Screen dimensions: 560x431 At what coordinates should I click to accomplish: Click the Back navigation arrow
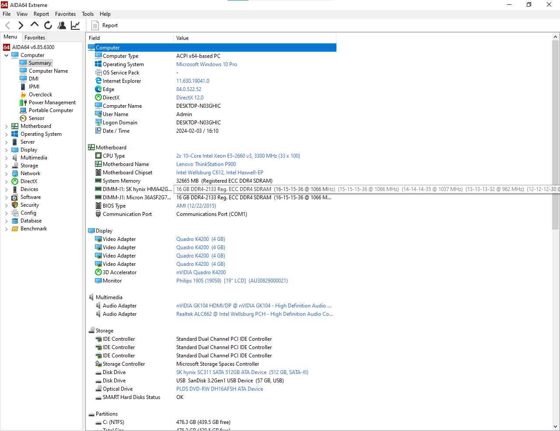(x=7, y=25)
